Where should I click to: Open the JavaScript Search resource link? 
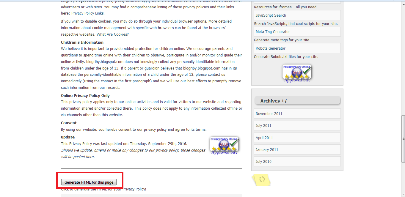click(297, 15)
